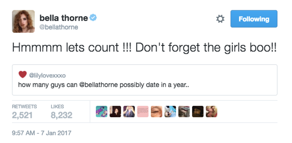The image size is (292, 143).
Task: Click the @bellathorne mention in quoted tweet
Action: 99,85
